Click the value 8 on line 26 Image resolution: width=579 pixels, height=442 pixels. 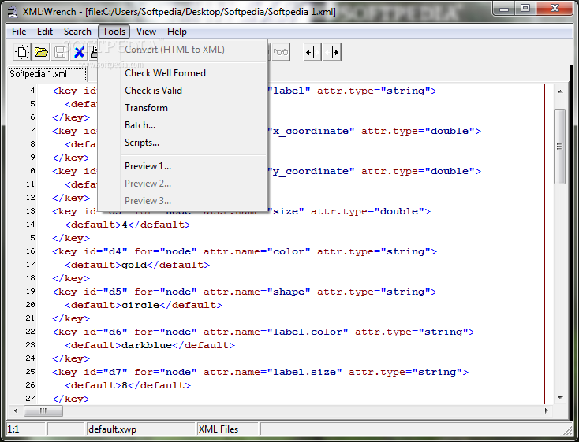pyautogui.click(x=125, y=385)
